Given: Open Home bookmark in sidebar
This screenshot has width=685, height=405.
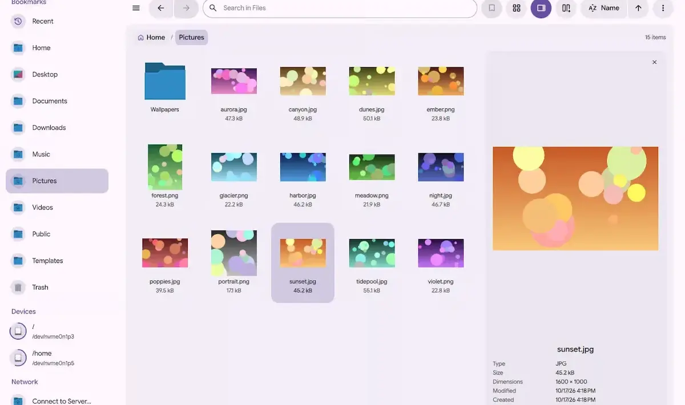Looking at the screenshot, I should tap(57, 48).
